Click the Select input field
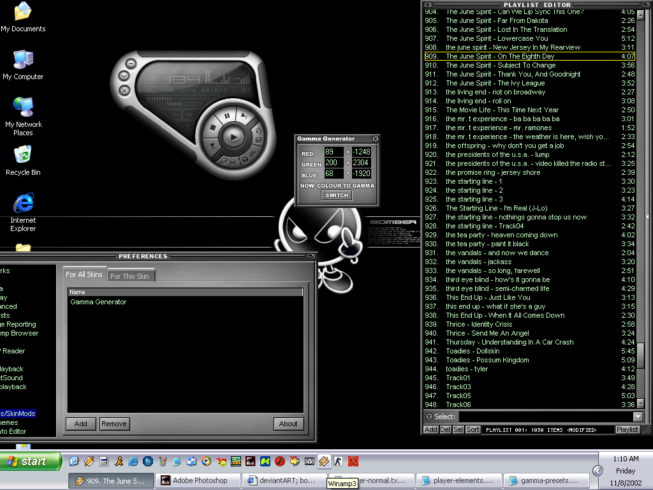Viewport: 653px width, 490px height. 546,417
